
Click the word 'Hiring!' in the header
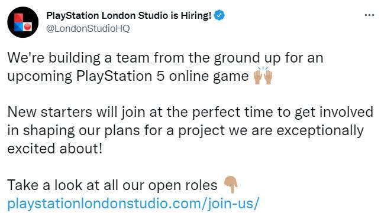click(x=196, y=15)
